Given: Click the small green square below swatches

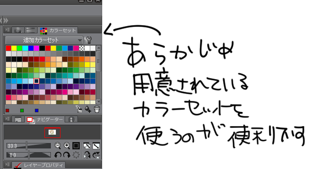Looking at the screenshot, I should click(22, 111).
